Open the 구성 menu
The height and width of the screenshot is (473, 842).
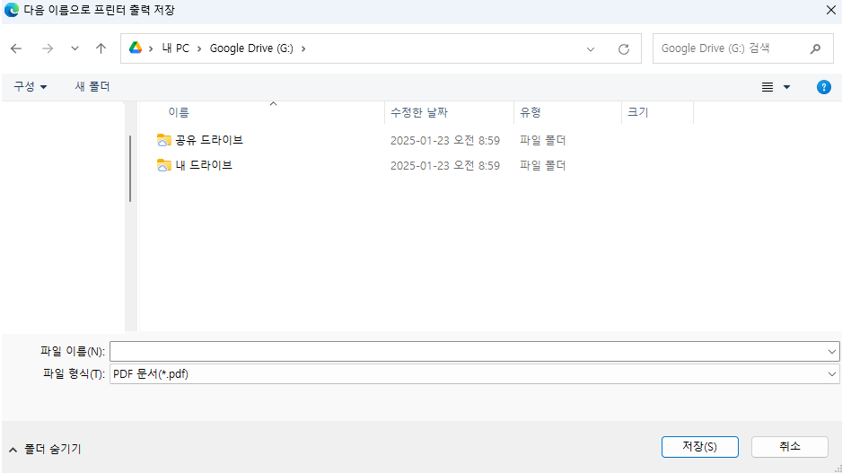[x=31, y=86]
